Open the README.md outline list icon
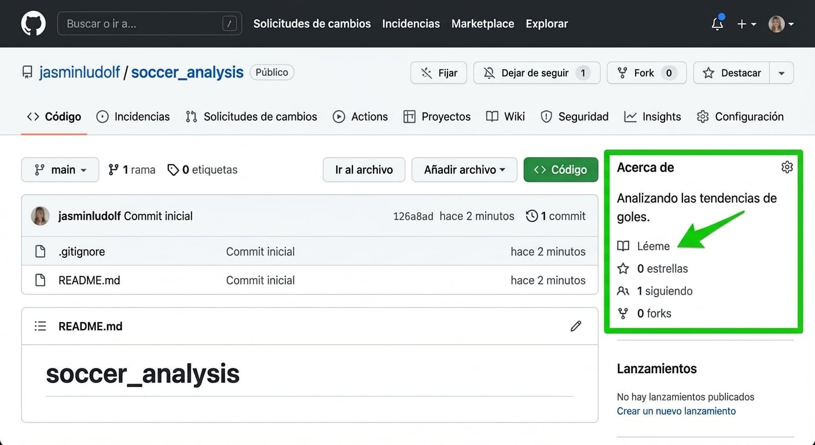The image size is (815, 445). [41, 326]
